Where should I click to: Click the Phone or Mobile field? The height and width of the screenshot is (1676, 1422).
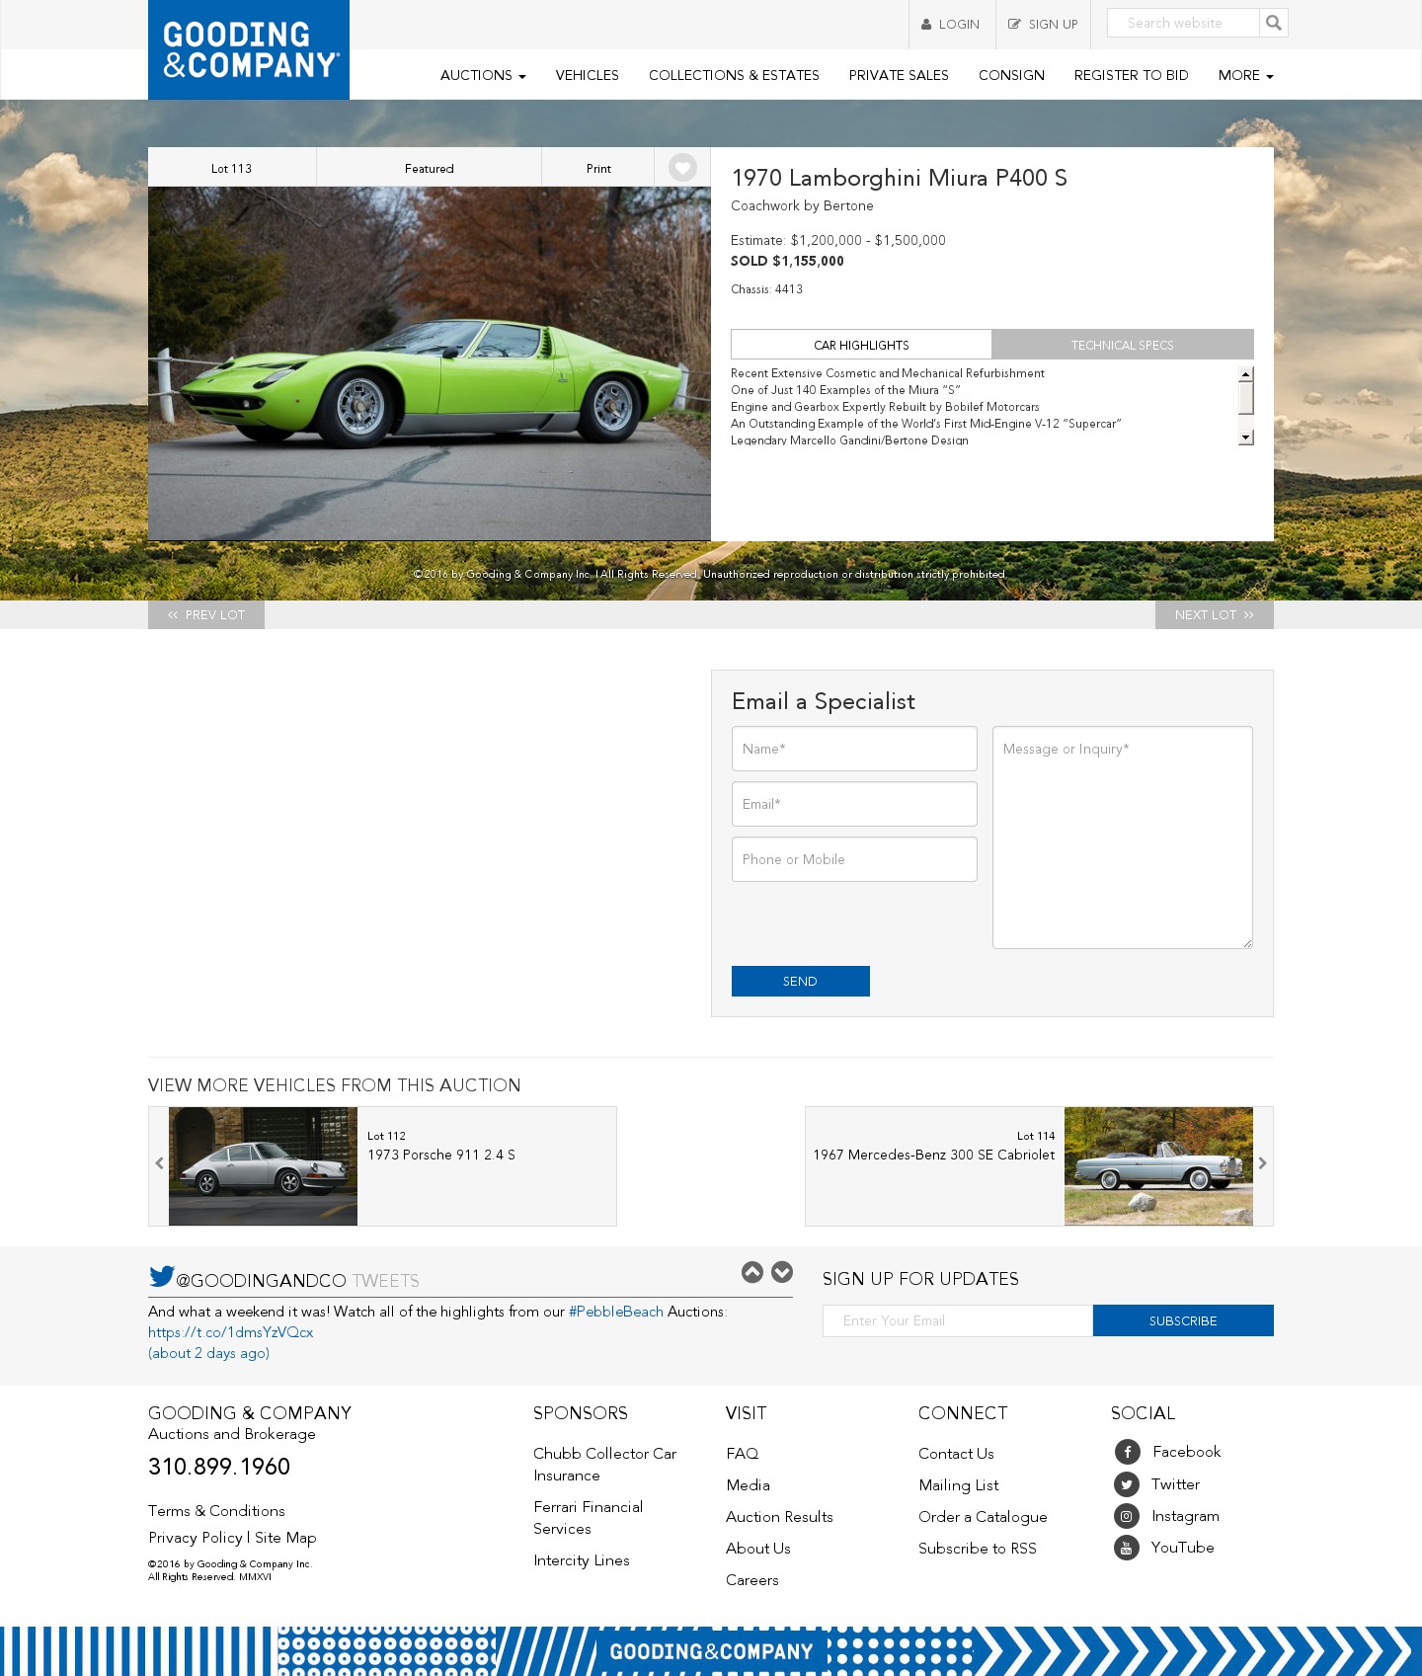[x=854, y=859]
